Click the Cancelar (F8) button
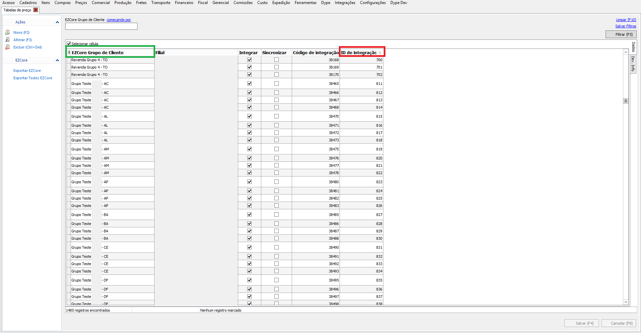641x333 pixels. [619, 323]
